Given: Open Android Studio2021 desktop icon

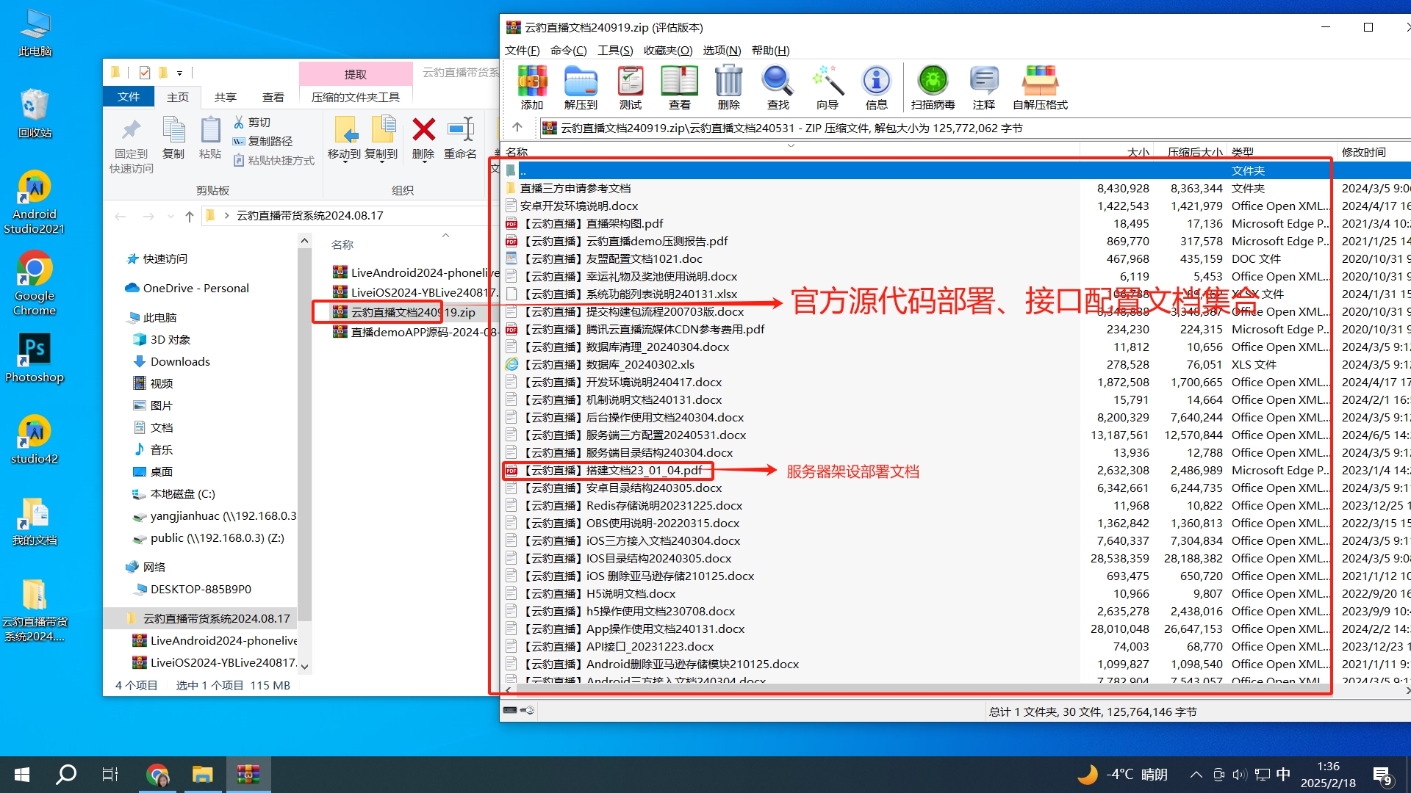Looking at the screenshot, I should (x=35, y=202).
